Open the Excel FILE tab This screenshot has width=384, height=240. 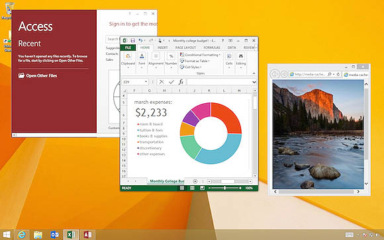(128, 48)
